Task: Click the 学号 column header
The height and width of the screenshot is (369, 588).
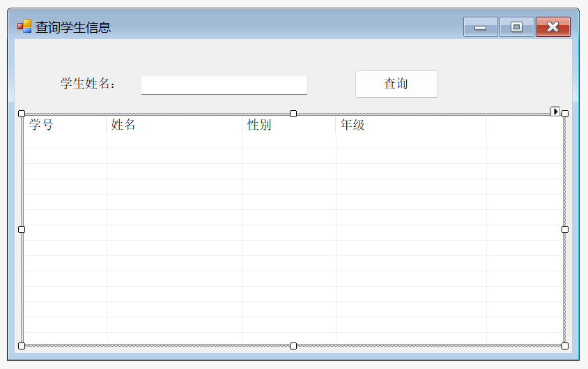Action: pos(65,125)
